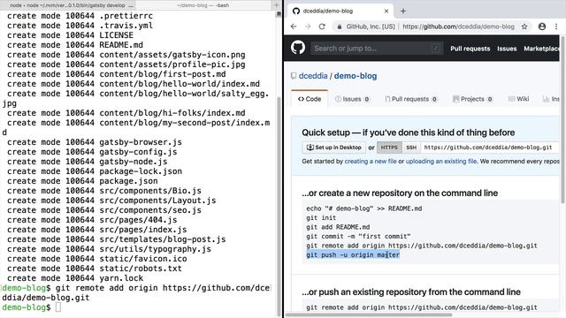Click the repository clone URL field
The height and width of the screenshot is (318, 566).
click(489, 148)
